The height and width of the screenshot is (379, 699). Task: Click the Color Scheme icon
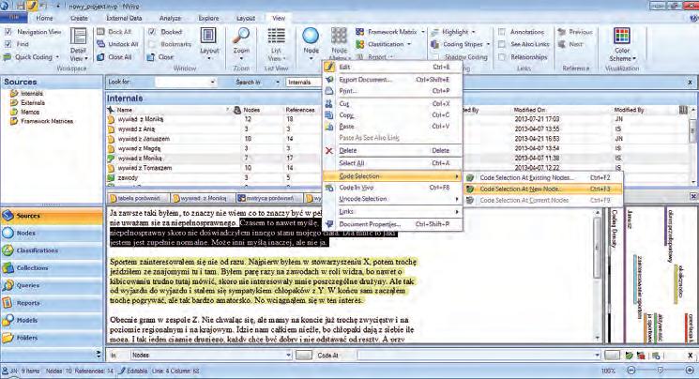(622, 36)
